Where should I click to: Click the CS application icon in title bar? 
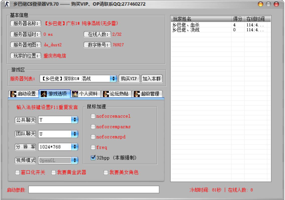(7, 4)
